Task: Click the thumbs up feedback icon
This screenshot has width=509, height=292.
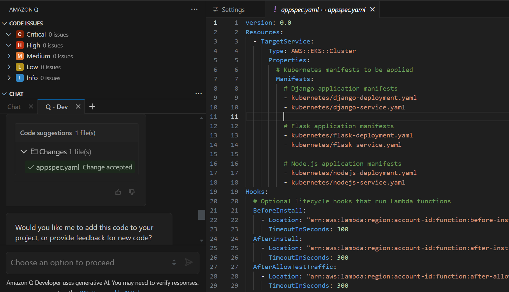Action: pyautogui.click(x=118, y=192)
